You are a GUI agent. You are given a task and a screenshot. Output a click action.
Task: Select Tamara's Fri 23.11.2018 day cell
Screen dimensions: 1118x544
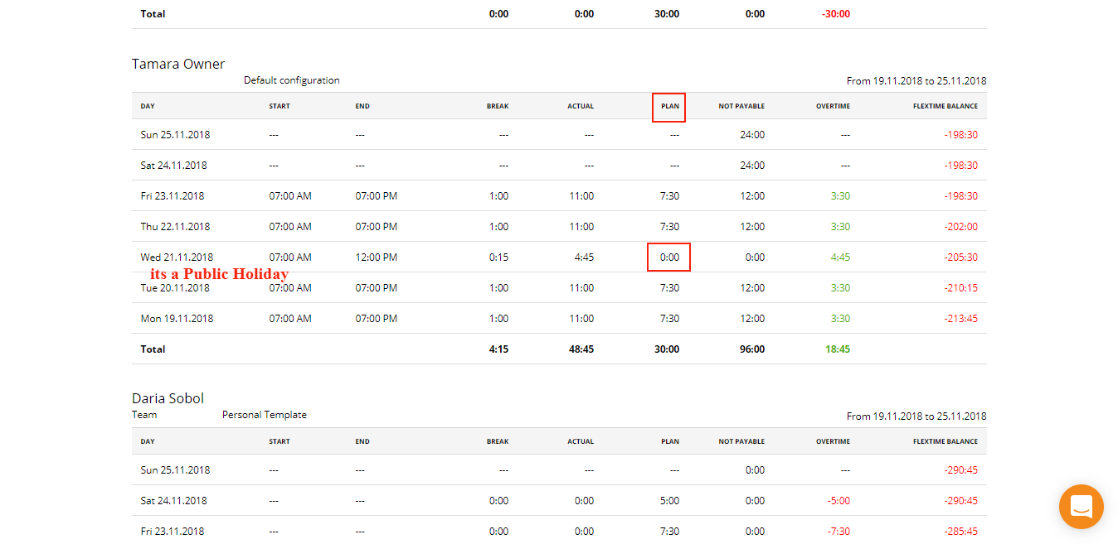[x=172, y=196]
